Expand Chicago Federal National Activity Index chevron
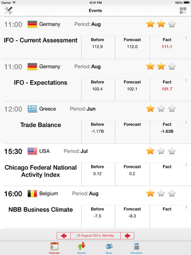 [x=186, y=165]
